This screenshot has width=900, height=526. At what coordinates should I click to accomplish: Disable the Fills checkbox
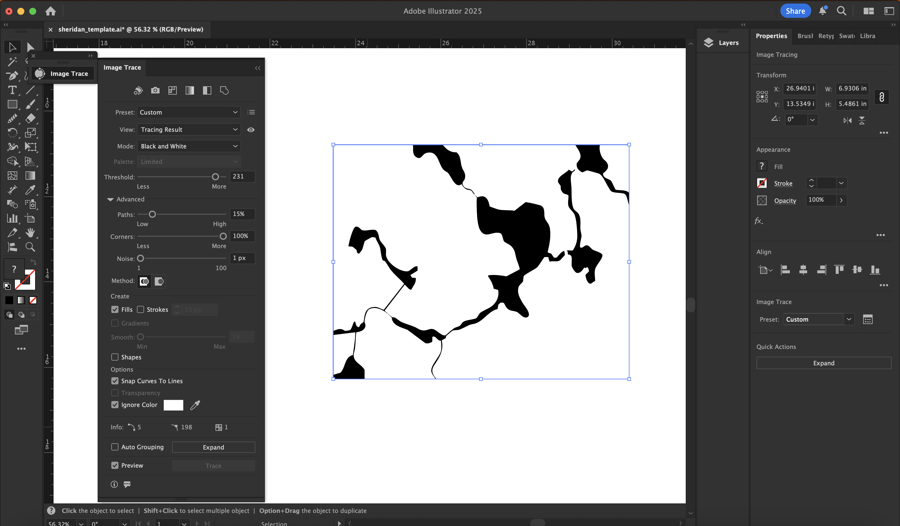pyautogui.click(x=115, y=309)
